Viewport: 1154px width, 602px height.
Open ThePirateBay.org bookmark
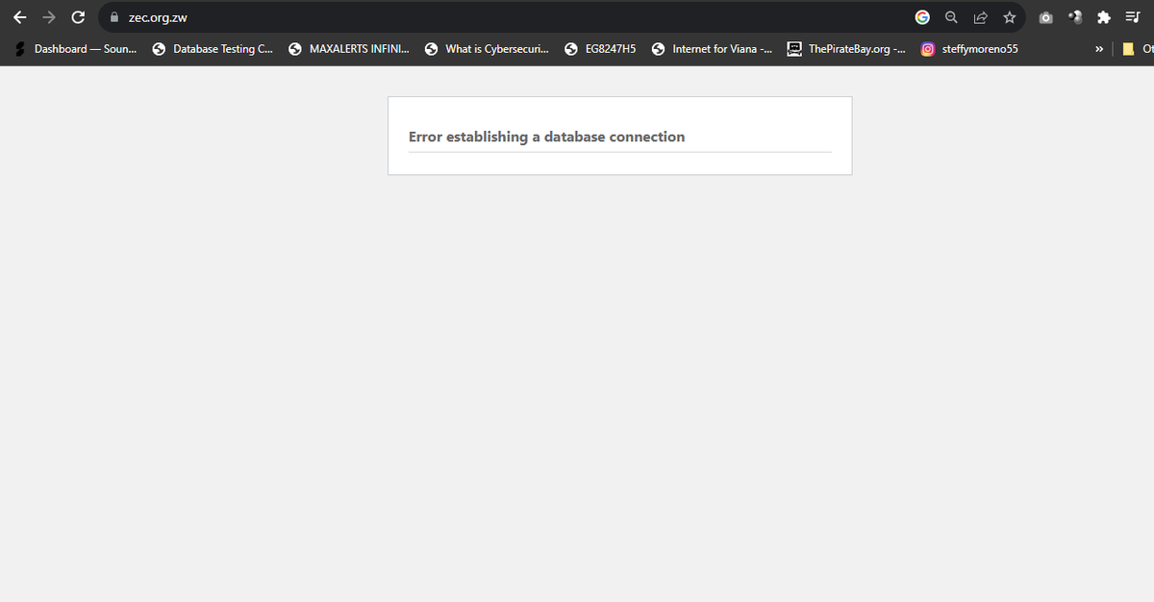click(846, 49)
